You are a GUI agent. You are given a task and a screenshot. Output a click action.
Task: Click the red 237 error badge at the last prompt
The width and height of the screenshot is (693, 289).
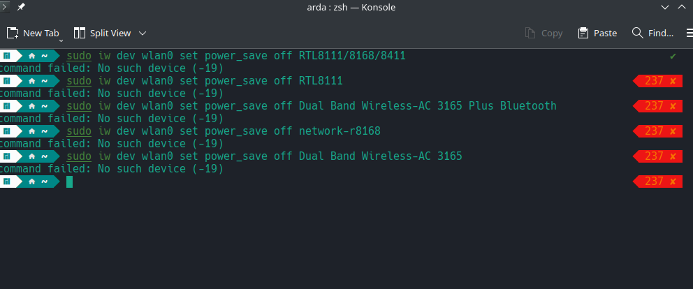click(x=657, y=181)
